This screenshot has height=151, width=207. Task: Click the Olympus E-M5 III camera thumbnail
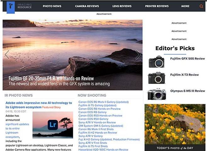157,94
